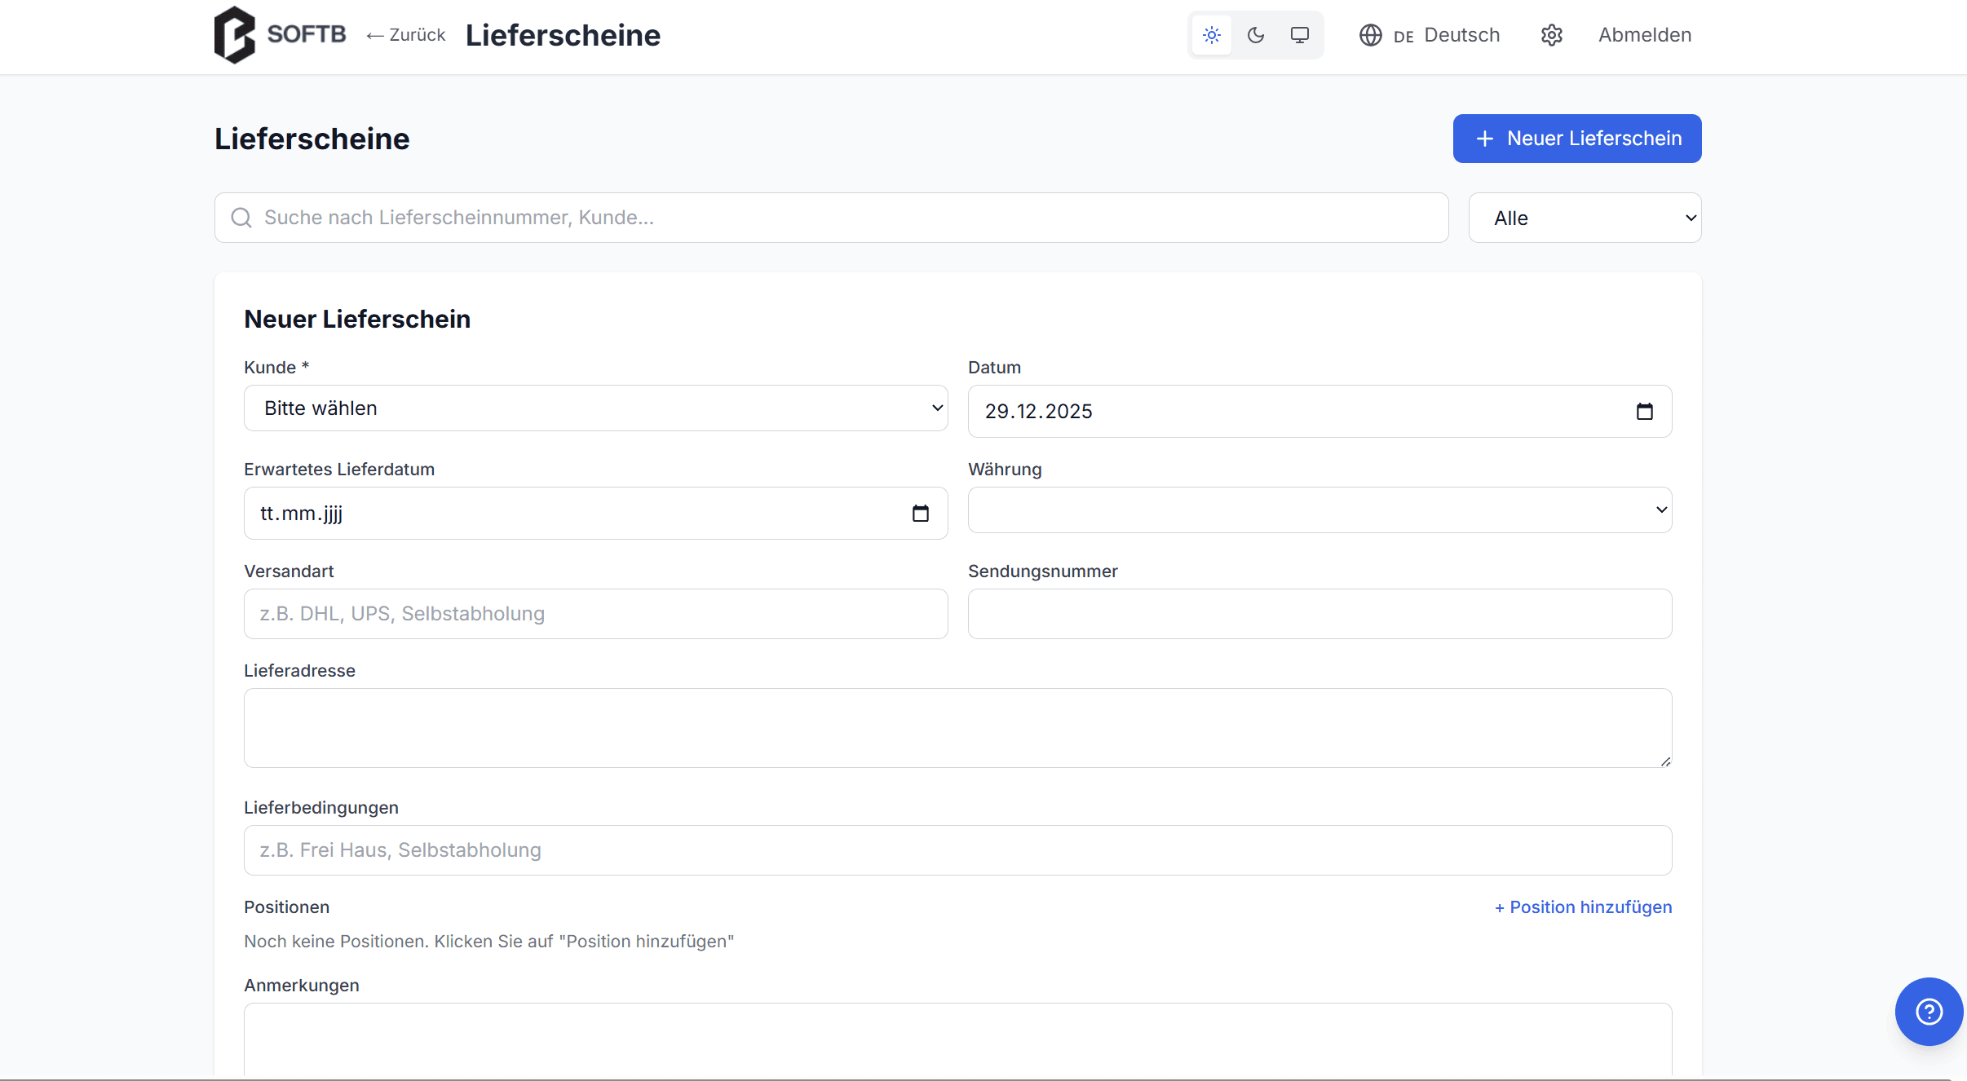1967x1081 pixels.
Task: Open calendar picker for Erwartetes Lieferdatum
Action: [920, 514]
